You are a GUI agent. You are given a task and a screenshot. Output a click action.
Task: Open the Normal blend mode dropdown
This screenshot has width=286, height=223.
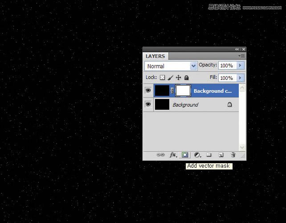coord(171,66)
